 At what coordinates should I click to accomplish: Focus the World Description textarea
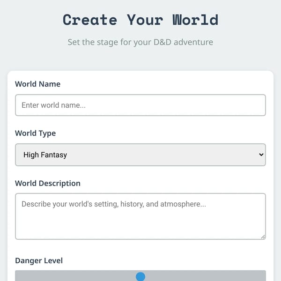pos(140,216)
